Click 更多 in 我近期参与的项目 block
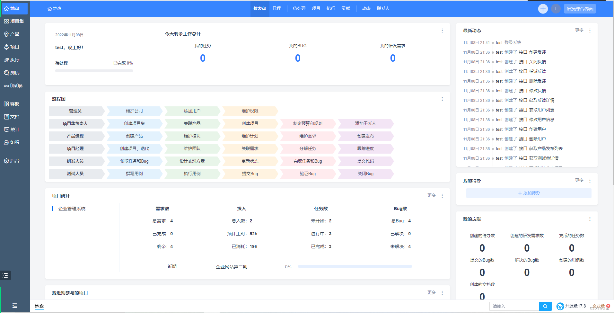 pyautogui.click(x=432, y=292)
